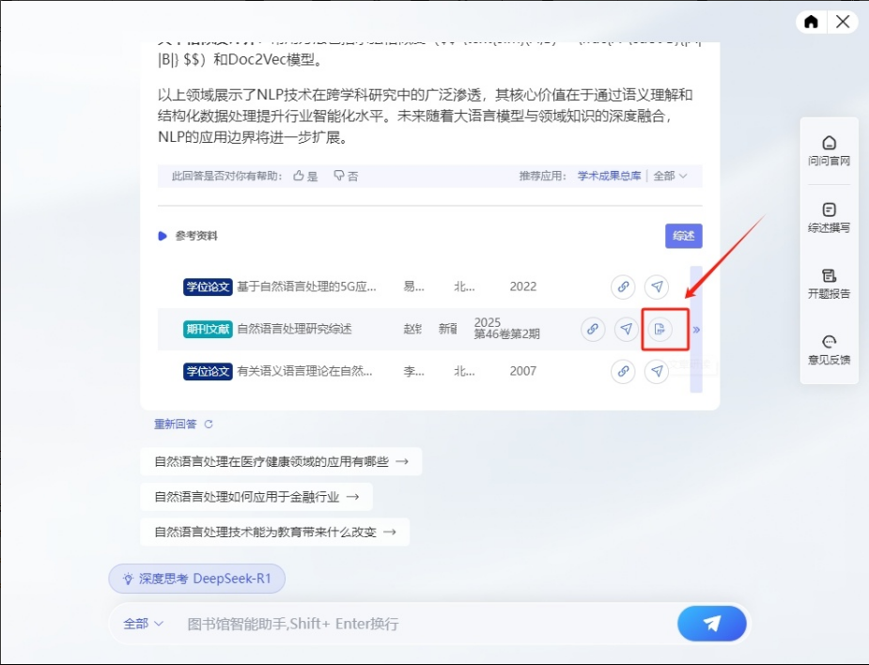Open 问问官网 in the sidebar

(x=829, y=150)
